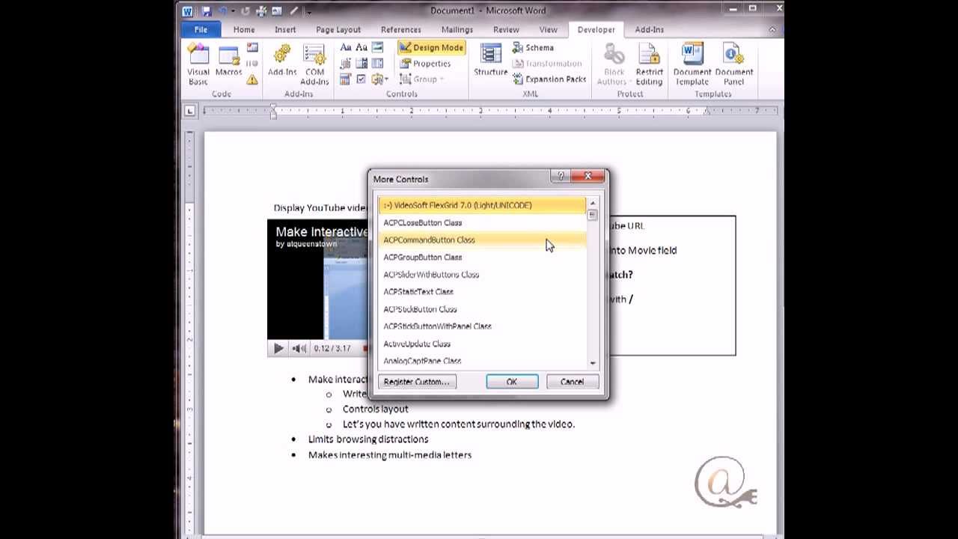Insert Plain Text content control

point(361,48)
